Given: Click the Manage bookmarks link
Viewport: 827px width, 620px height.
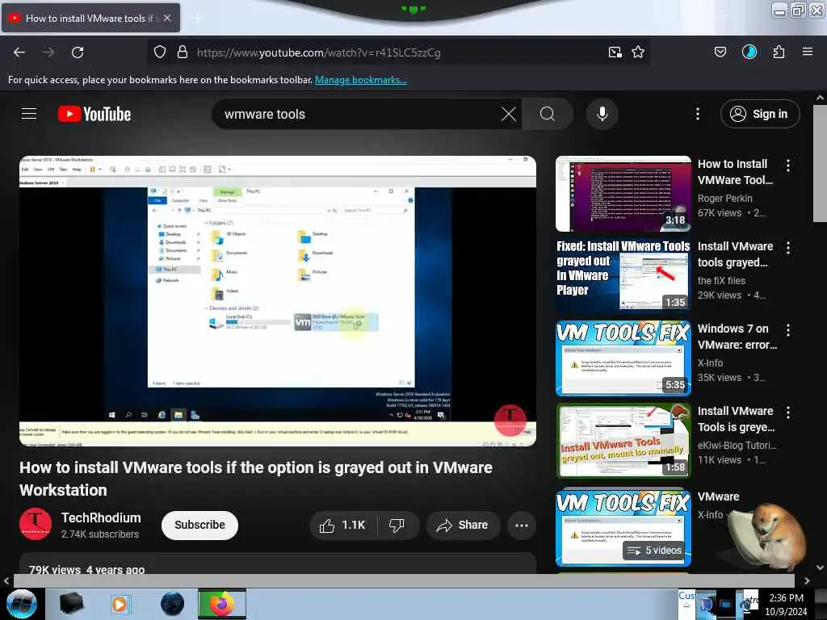Looking at the screenshot, I should tap(361, 80).
